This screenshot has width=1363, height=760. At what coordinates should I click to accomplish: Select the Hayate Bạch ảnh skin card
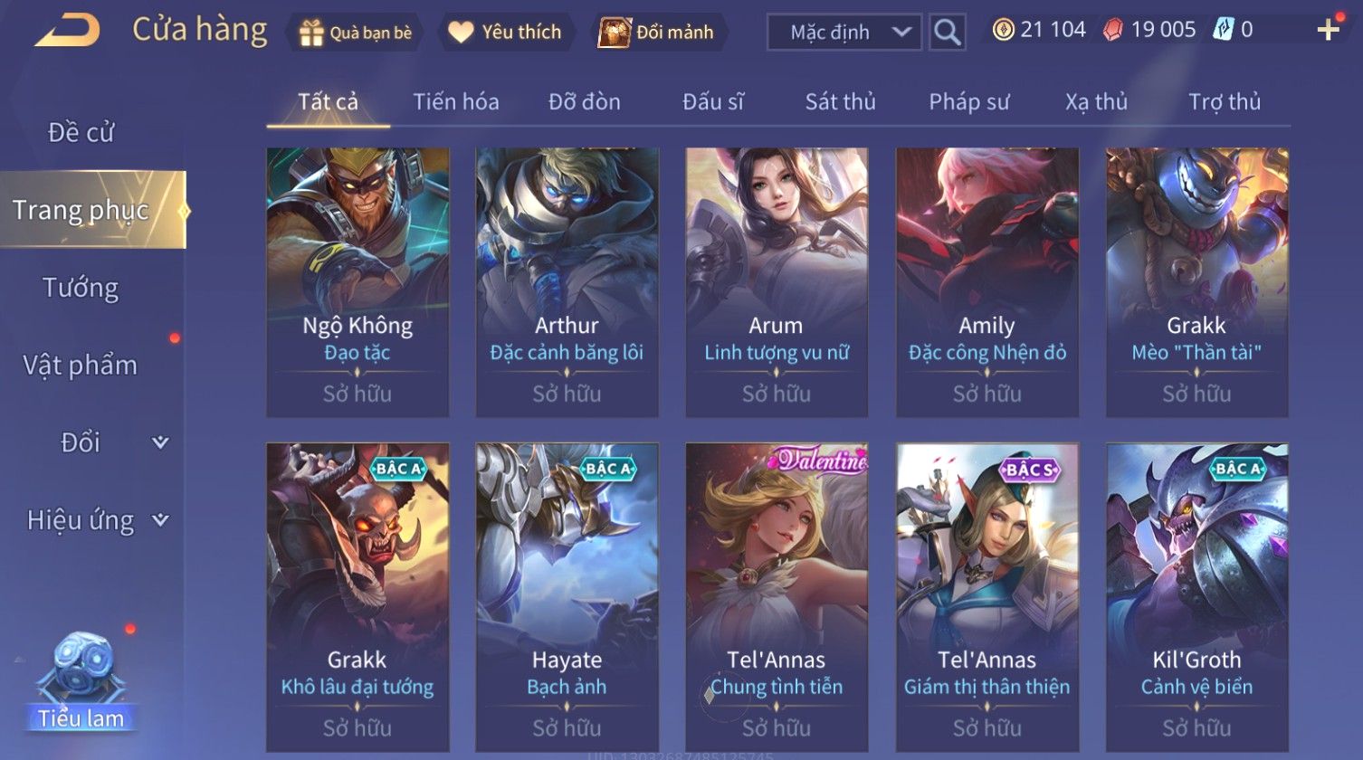[567, 597]
